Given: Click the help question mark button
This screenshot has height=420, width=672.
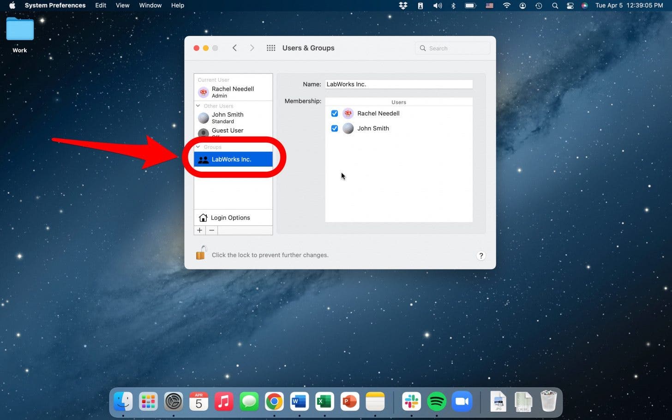Looking at the screenshot, I should [x=481, y=255].
